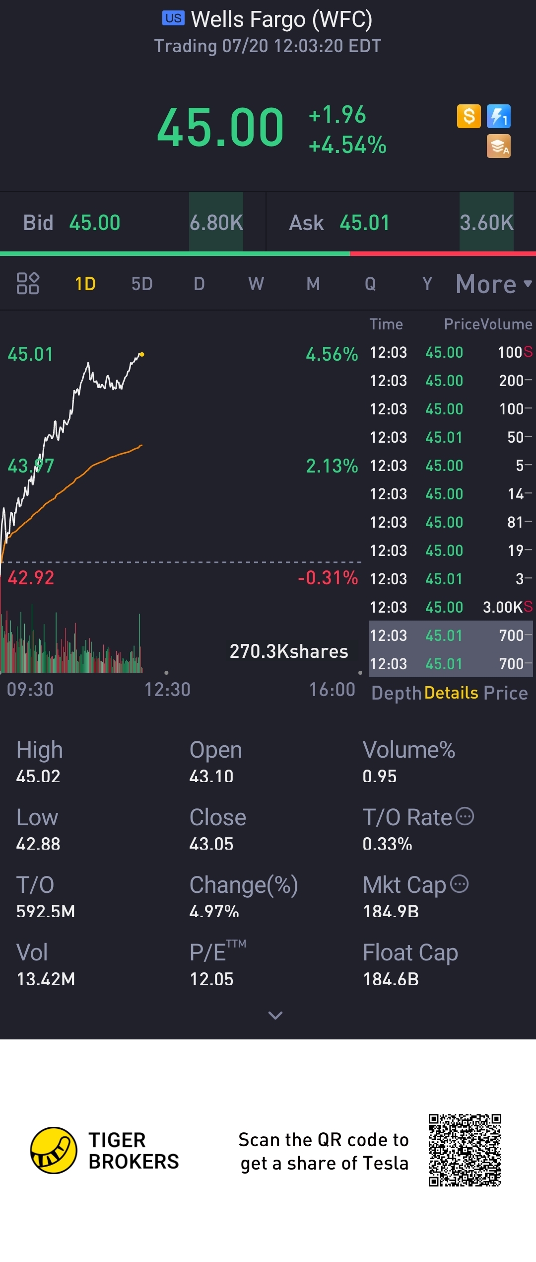The image size is (536, 1262).
Task: Tap the Tesla share QR code
Action: 465,1150
